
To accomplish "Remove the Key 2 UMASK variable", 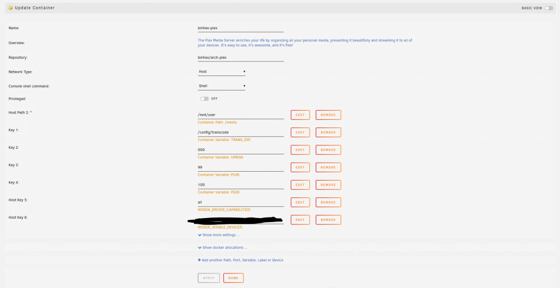I will click(328, 150).
